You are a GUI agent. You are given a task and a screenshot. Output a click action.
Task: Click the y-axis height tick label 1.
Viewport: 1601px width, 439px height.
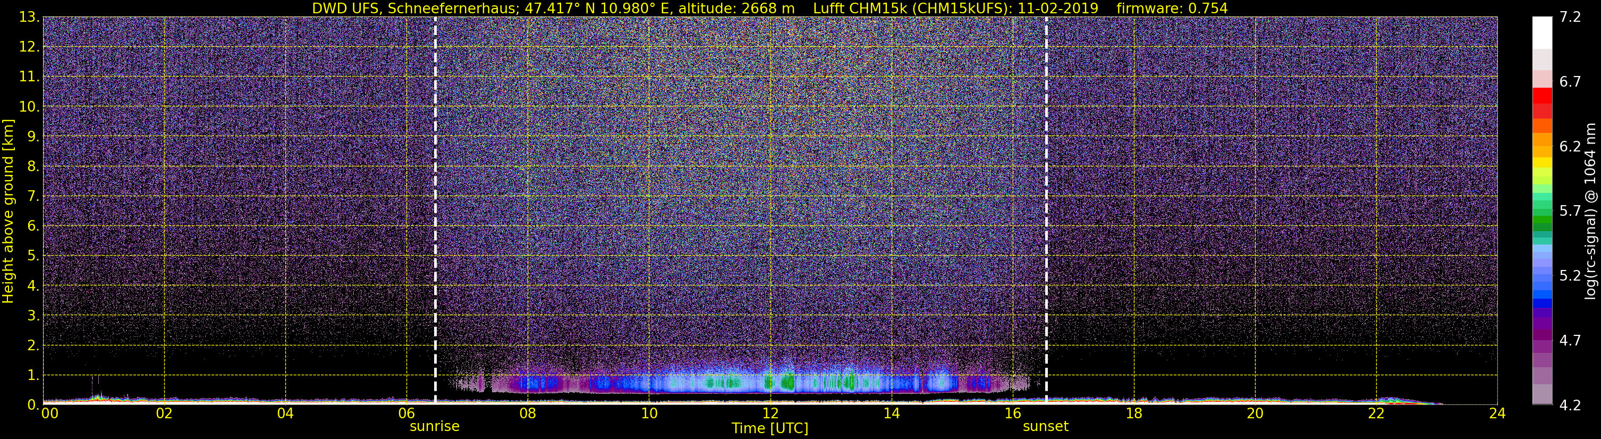(x=33, y=376)
